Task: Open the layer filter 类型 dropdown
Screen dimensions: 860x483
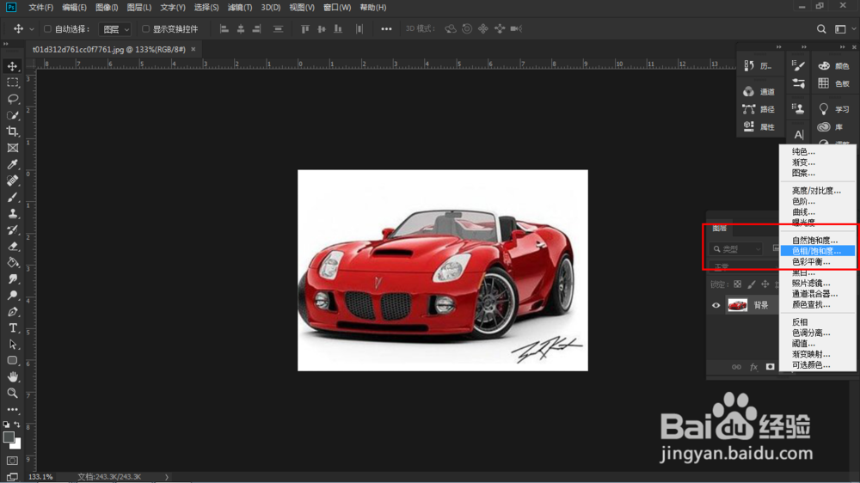Action: point(737,249)
